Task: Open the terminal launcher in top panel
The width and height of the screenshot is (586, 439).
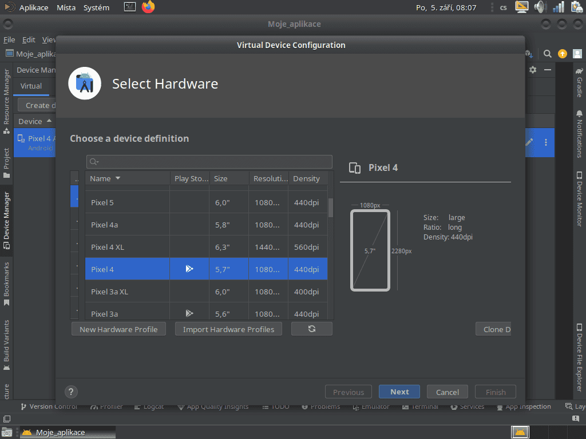Action: point(130,7)
